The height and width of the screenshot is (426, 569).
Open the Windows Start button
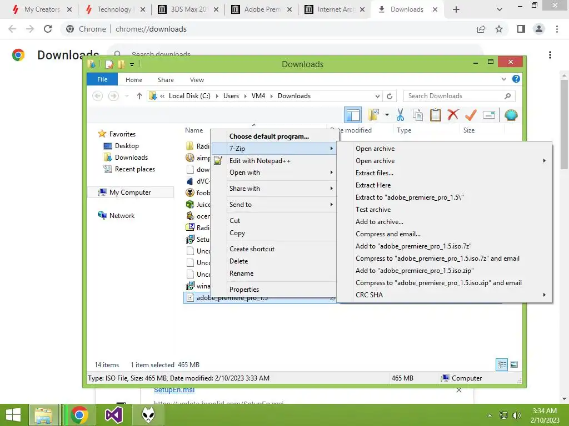pos(13,415)
